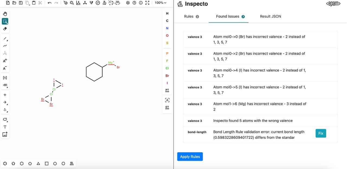Select the Erase tool
Screen dimensions: 347x169
(5, 28)
